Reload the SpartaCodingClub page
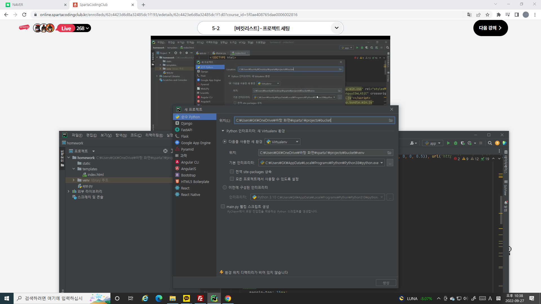Viewport: 541px width, 304px height. [x=24, y=15]
